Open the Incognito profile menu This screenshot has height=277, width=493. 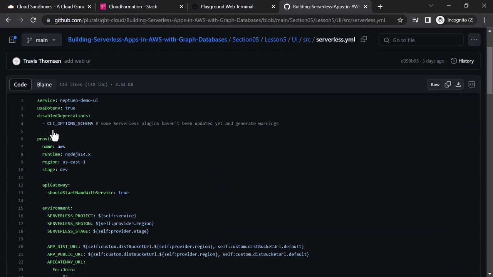tap(455, 20)
